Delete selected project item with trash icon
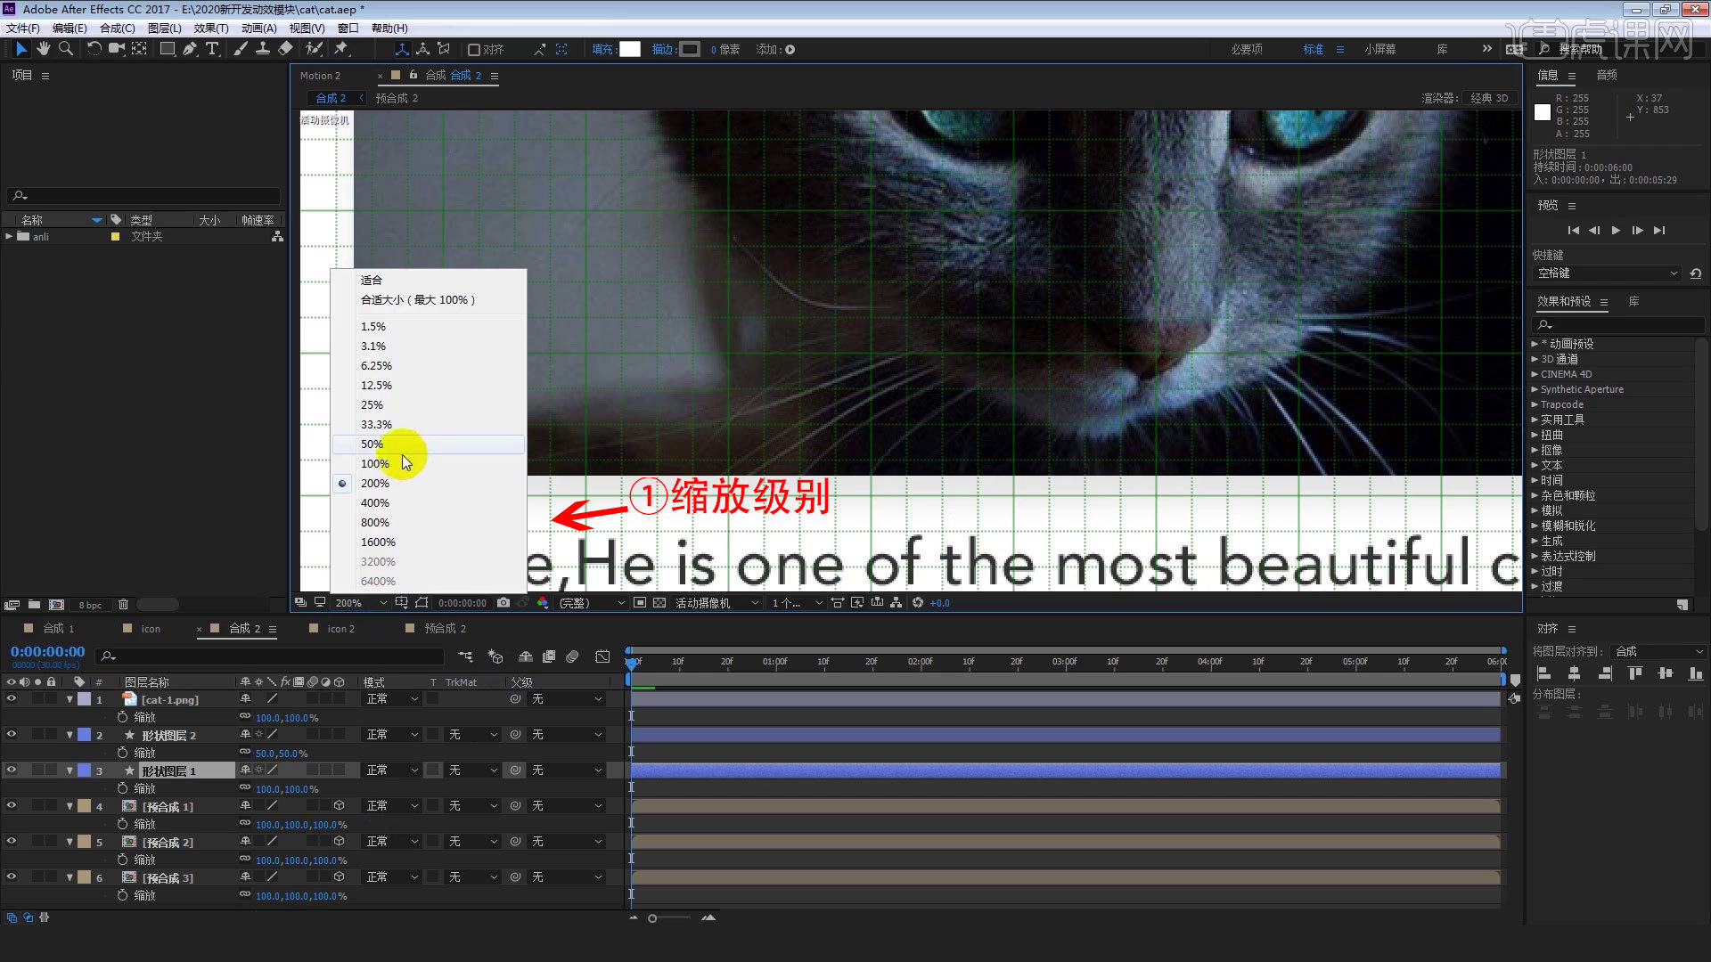Screen dimensions: 1711x962 [x=124, y=605]
